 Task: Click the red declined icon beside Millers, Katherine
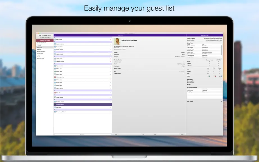coord(55,77)
